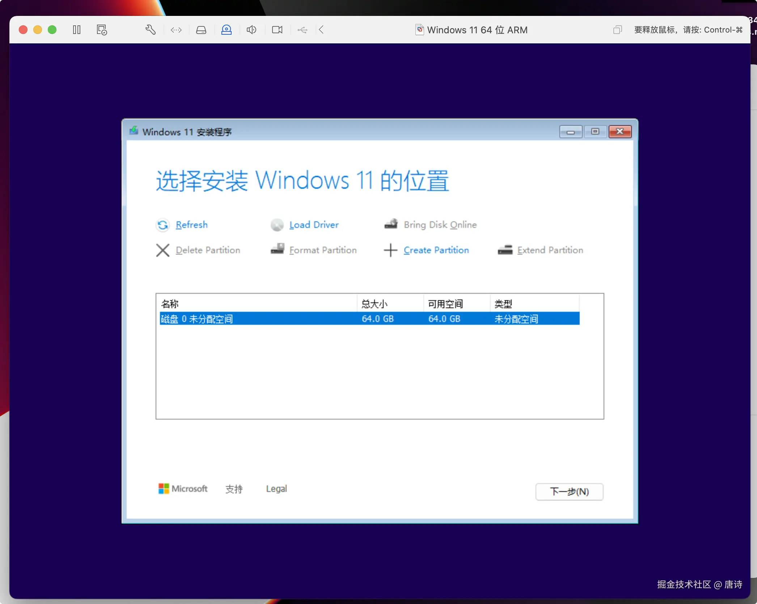Open VM settings wrench icon
The width and height of the screenshot is (757, 604).
pos(151,30)
